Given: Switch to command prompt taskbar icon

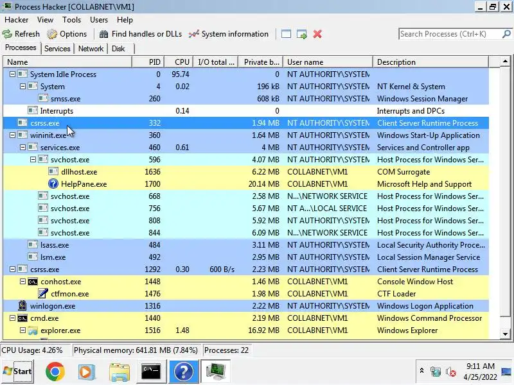Looking at the screenshot, I should [151, 372].
